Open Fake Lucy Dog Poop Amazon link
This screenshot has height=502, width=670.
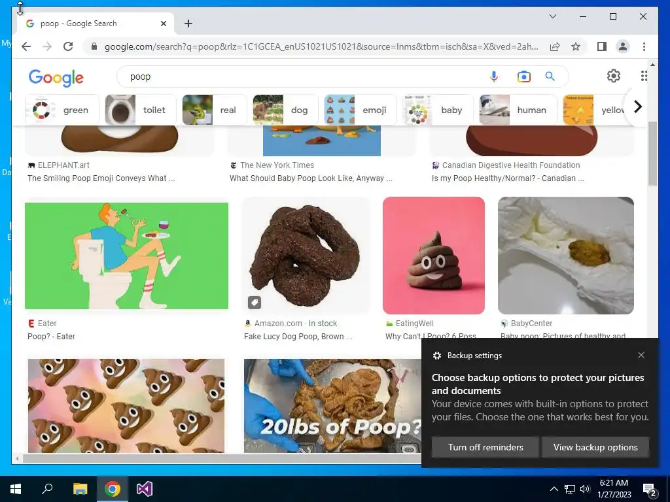[x=298, y=337]
